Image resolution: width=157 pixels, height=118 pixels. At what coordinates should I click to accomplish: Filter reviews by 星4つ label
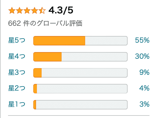click(x=17, y=56)
